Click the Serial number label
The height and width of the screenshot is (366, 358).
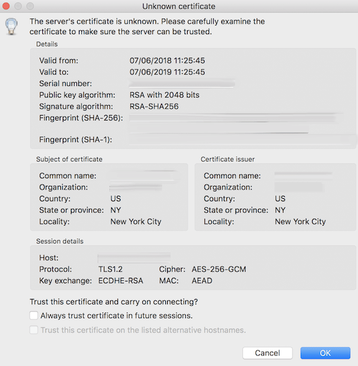pyautogui.click(x=66, y=83)
